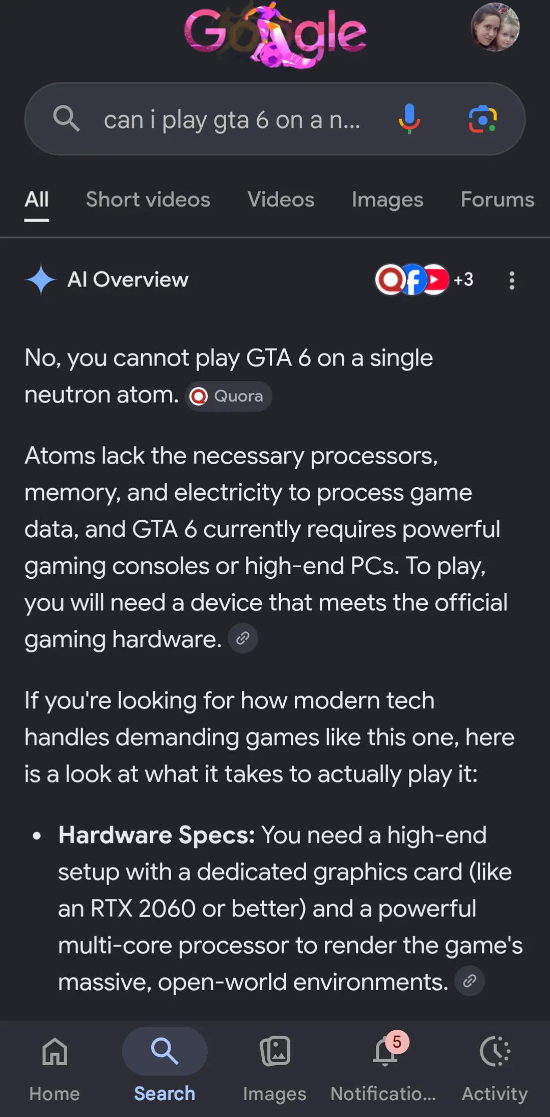Switch to the Short videos tab

[148, 199]
